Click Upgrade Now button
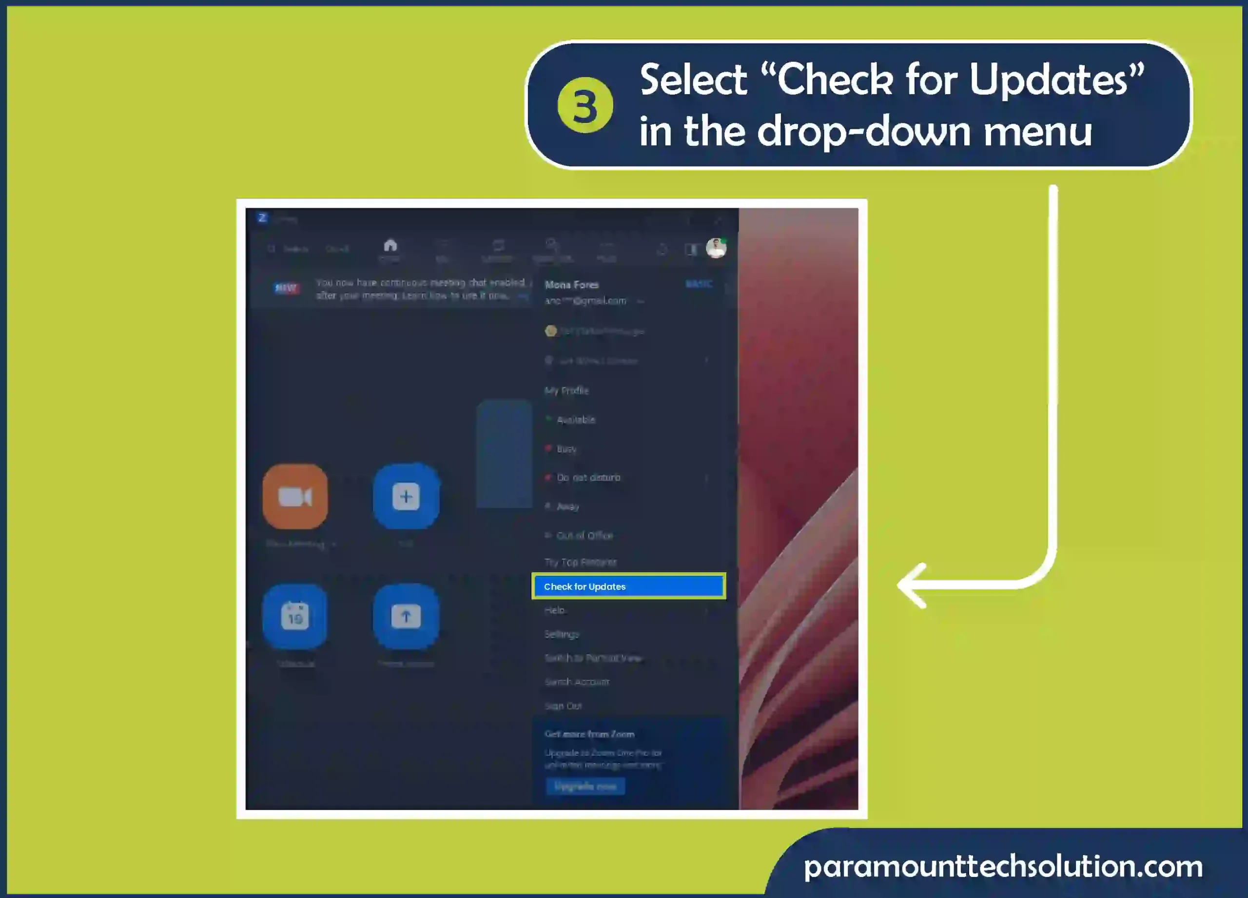1248x898 pixels. [585, 786]
